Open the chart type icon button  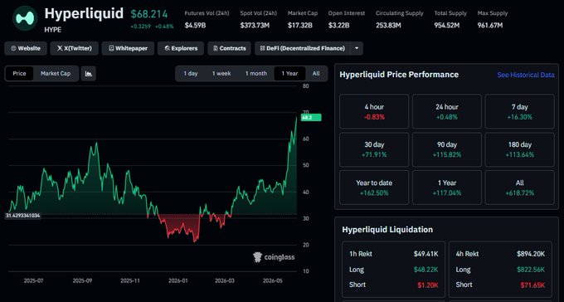89,74
